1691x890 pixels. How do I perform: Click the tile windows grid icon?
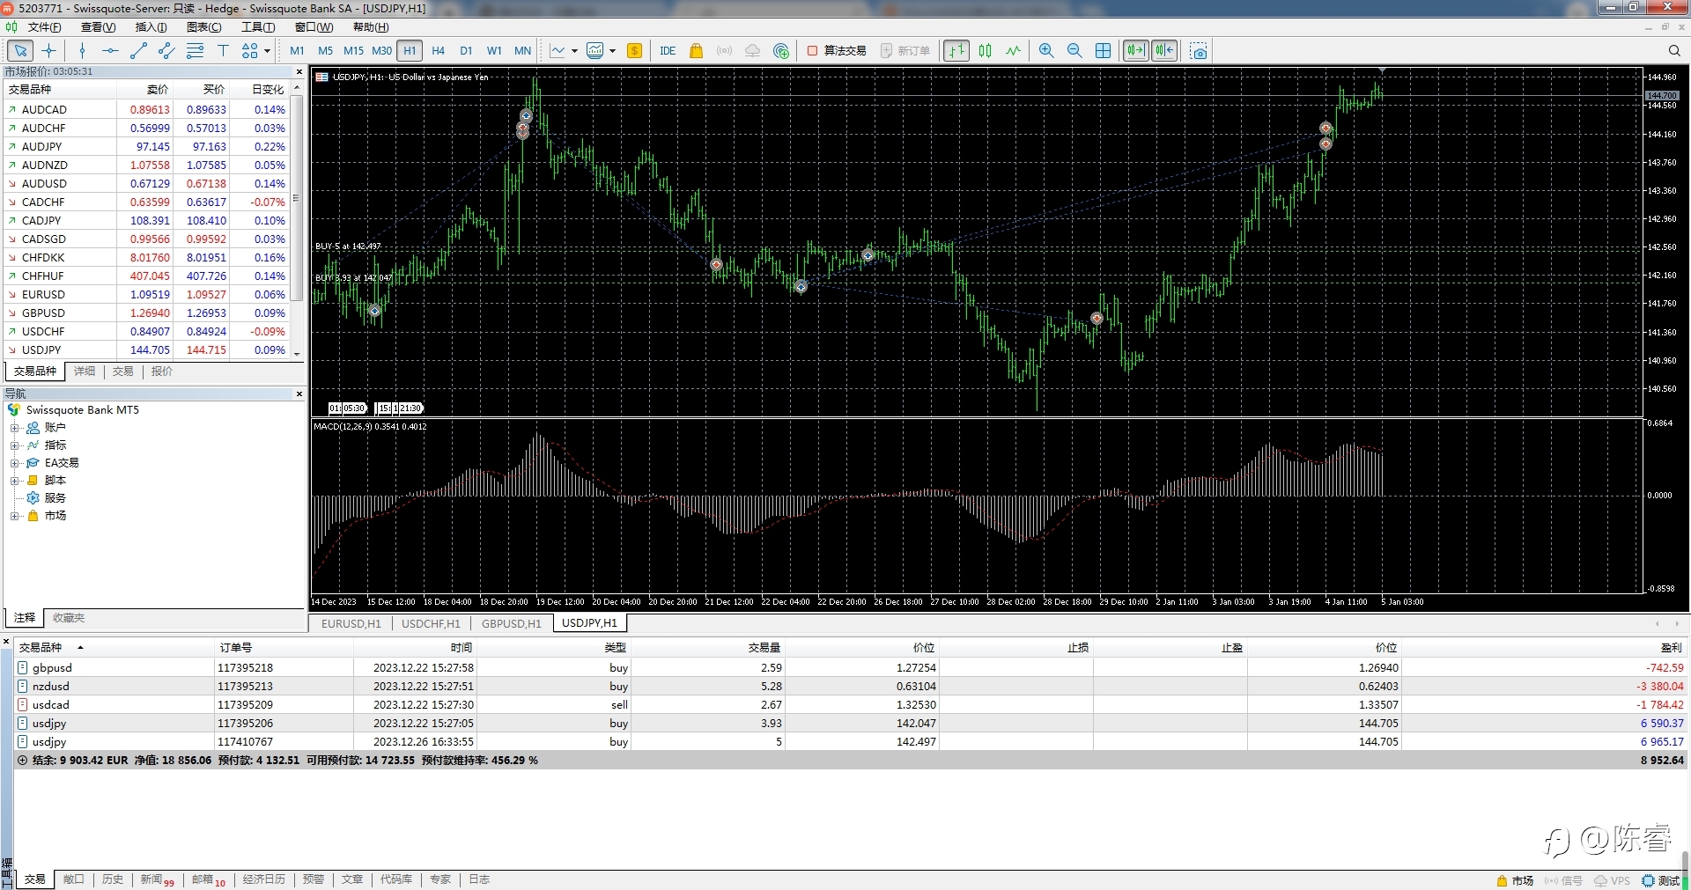tap(1103, 51)
